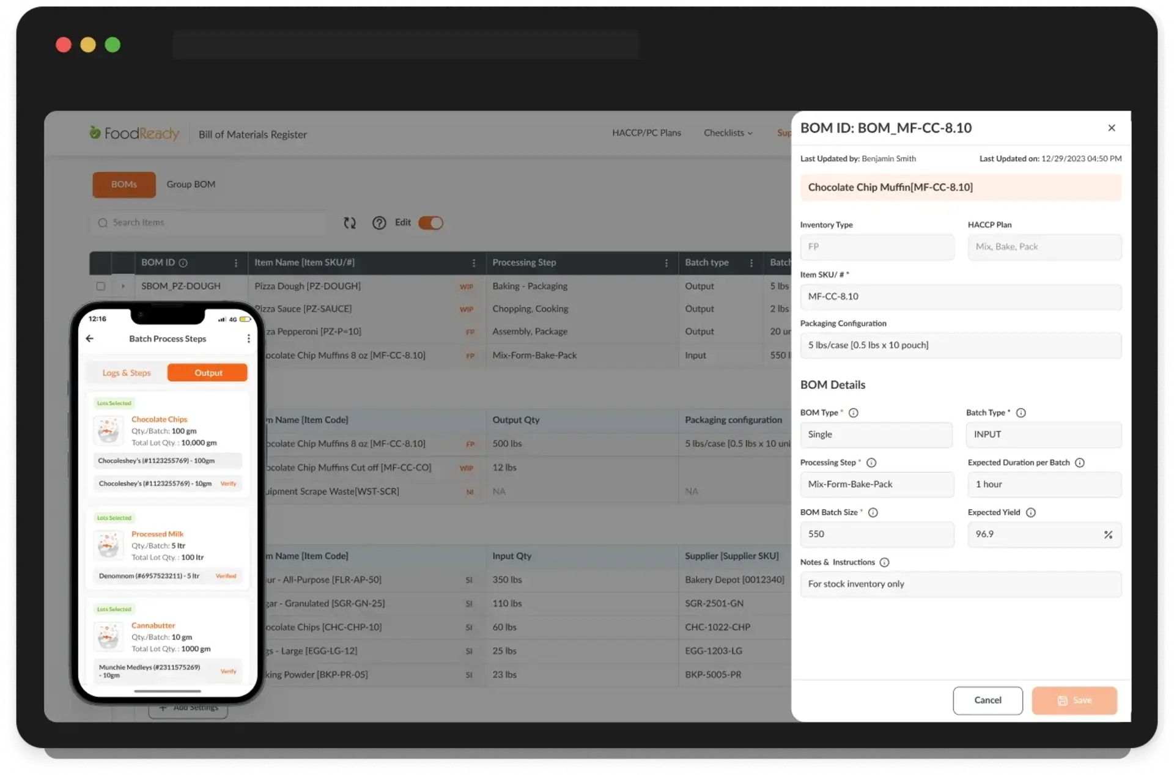
Task: Turn off the Edit toggle
Action: click(430, 222)
